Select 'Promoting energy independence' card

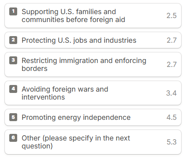[x=93, y=117]
